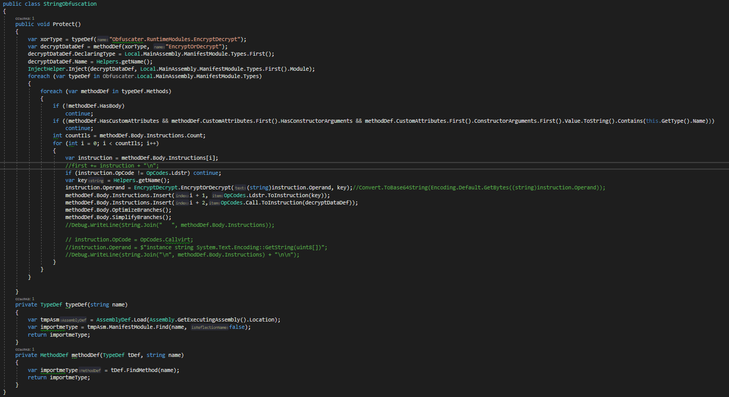Viewport: 729px width, 397px height.
Task: Show references link above private methodDef method
Action: pos(24,349)
